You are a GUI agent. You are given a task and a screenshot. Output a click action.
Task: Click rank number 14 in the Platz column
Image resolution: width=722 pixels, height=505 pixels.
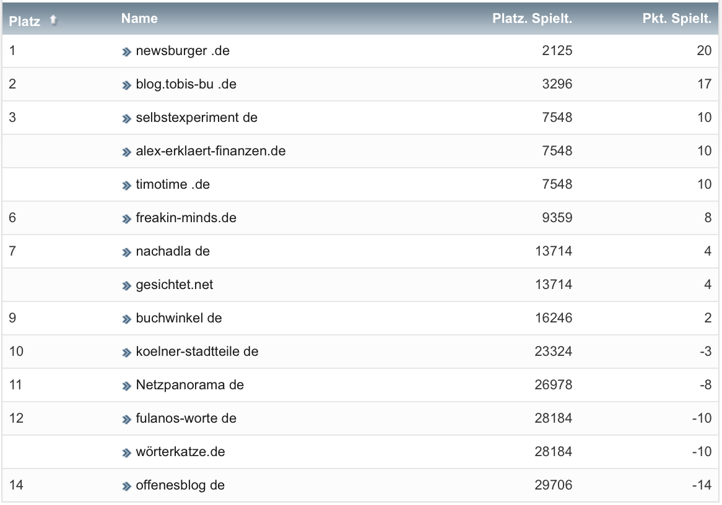coord(16,485)
